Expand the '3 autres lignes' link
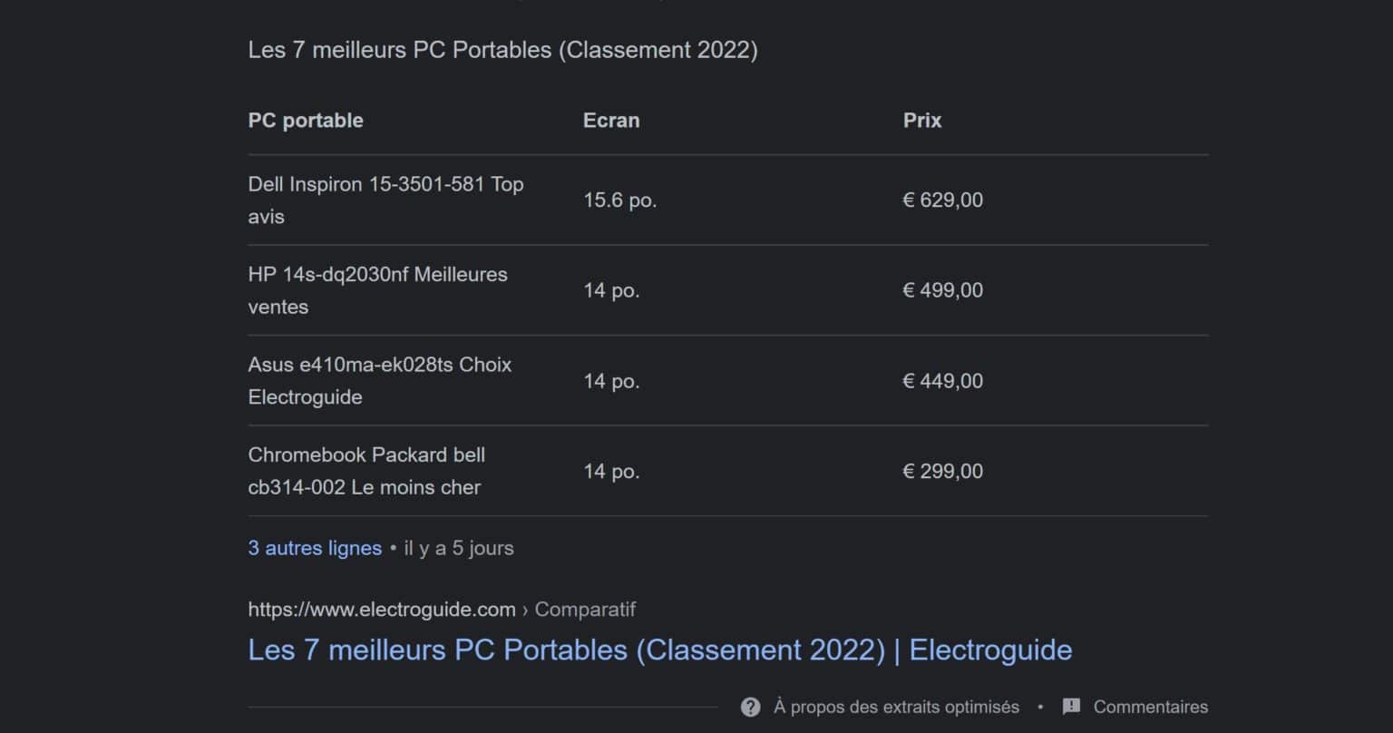The height and width of the screenshot is (733, 1393). tap(315, 548)
